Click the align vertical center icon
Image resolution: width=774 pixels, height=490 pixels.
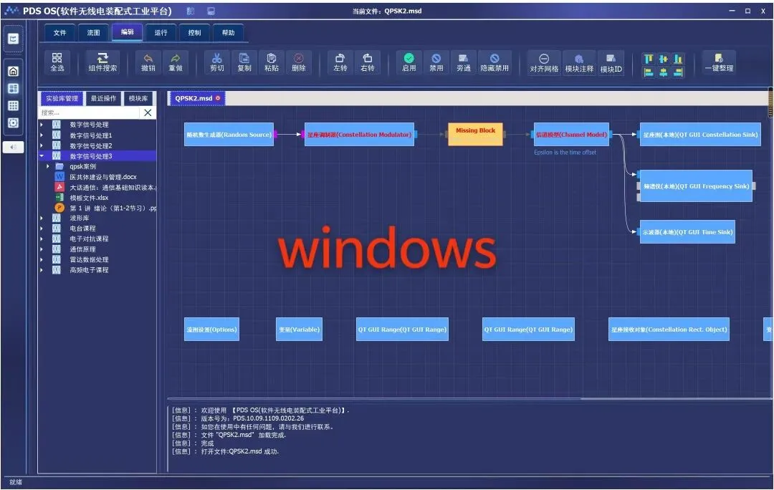(664, 59)
